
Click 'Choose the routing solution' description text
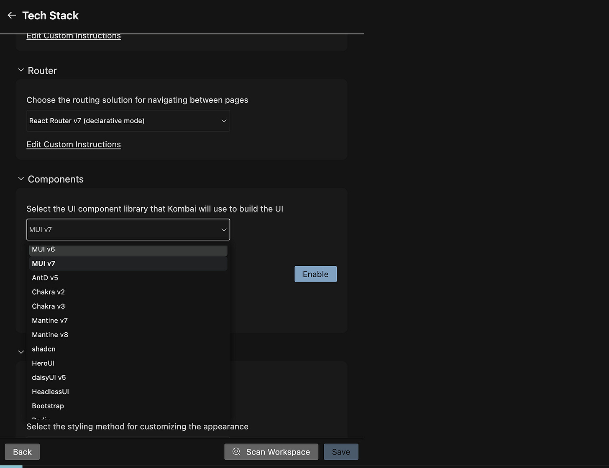[137, 100]
